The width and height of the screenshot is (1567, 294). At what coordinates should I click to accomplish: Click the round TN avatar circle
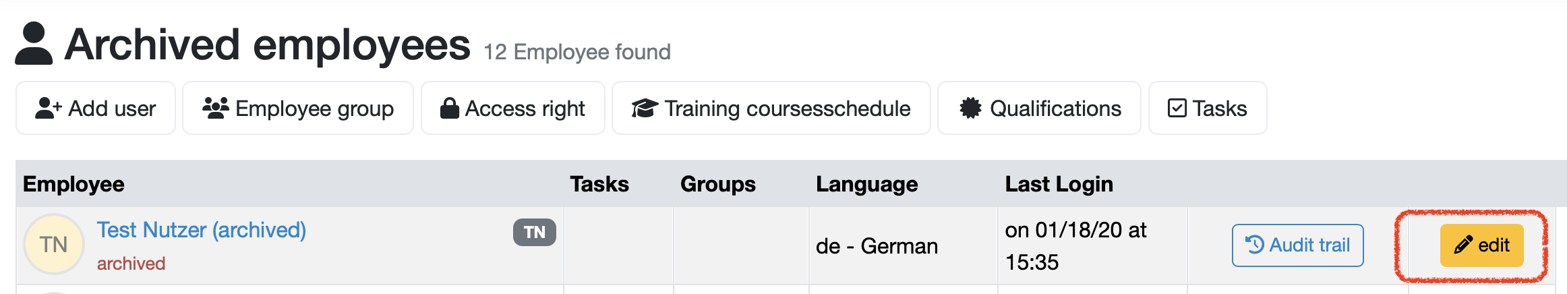coord(54,244)
